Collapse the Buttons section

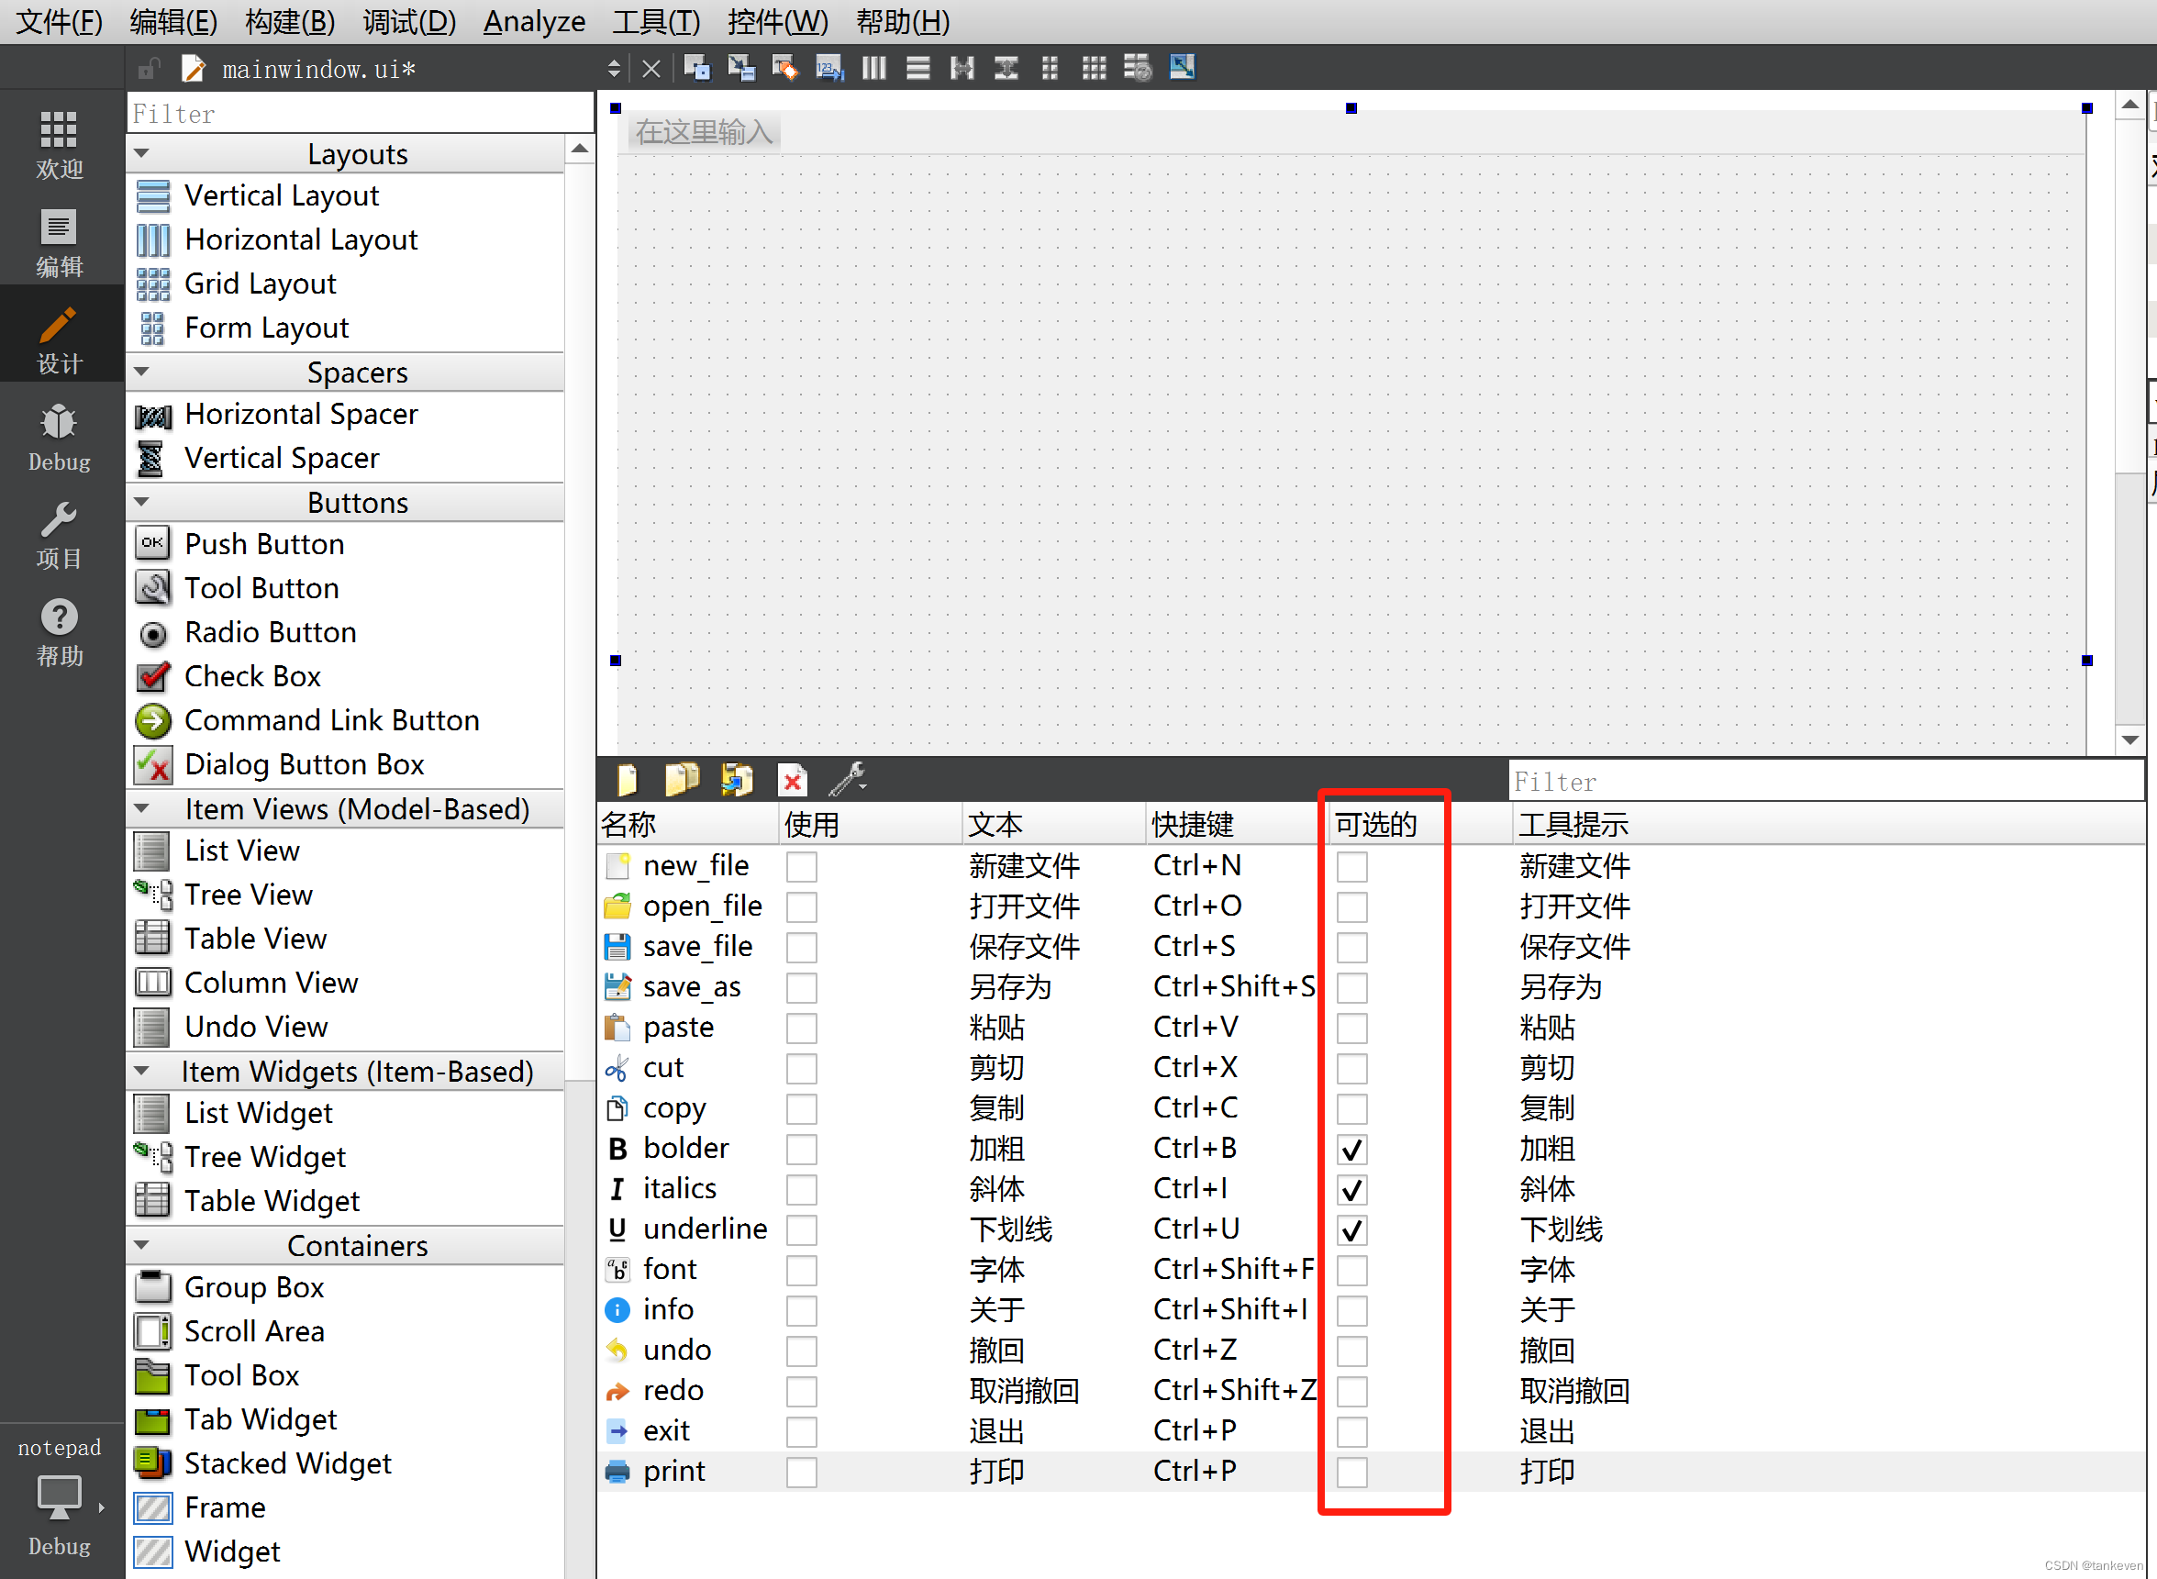click(x=142, y=502)
